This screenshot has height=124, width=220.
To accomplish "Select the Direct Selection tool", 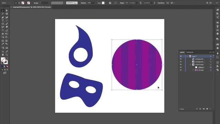I will click(7, 11).
